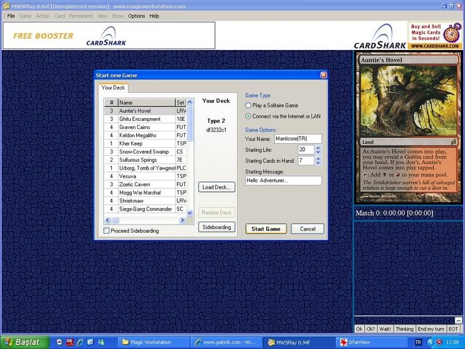465x349 pixels.
Task: Select Keldon Megaliths row
Action: coord(145,136)
